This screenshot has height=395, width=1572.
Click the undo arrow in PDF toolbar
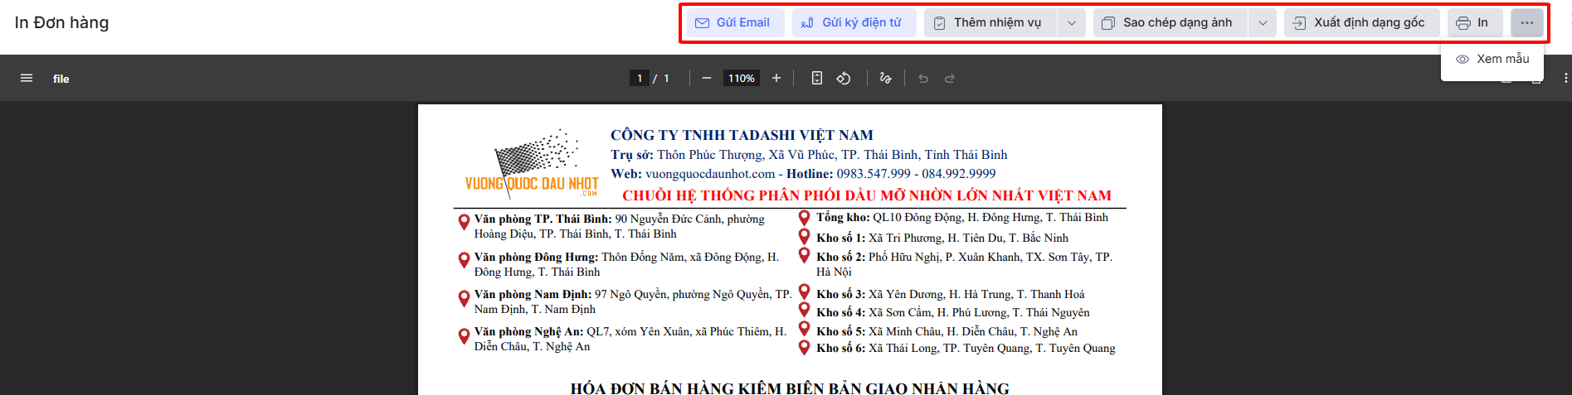(x=923, y=79)
